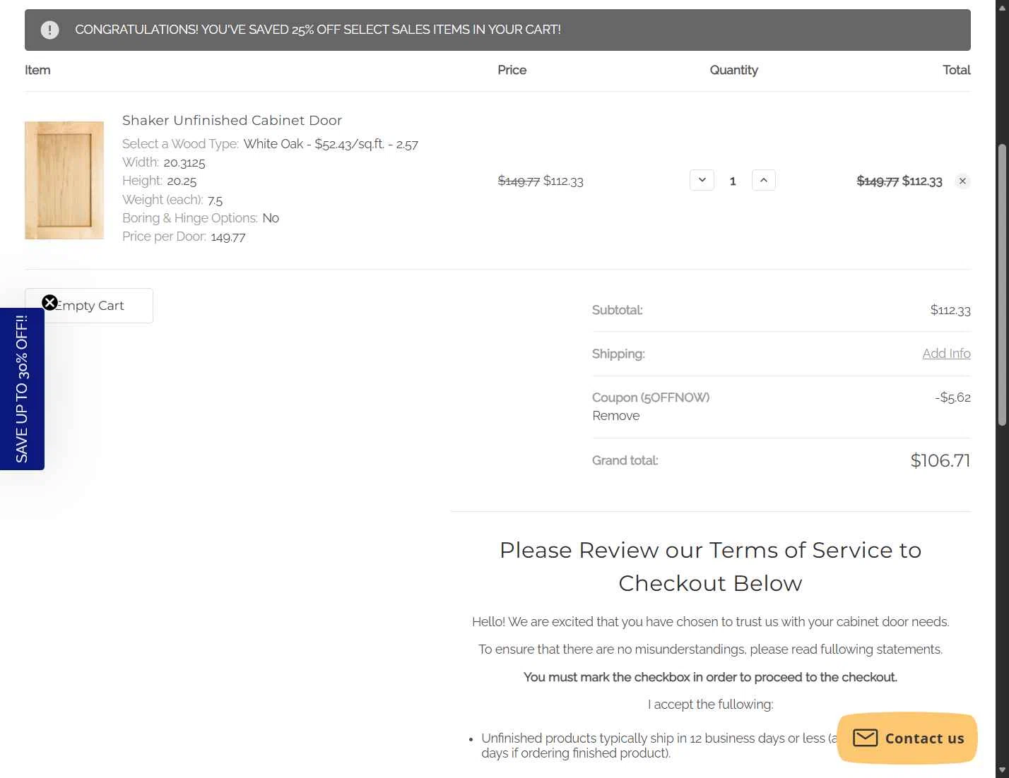Select the Grand total value $106.71
Viewport: 1009px width, 778px height.
[940, 461]
